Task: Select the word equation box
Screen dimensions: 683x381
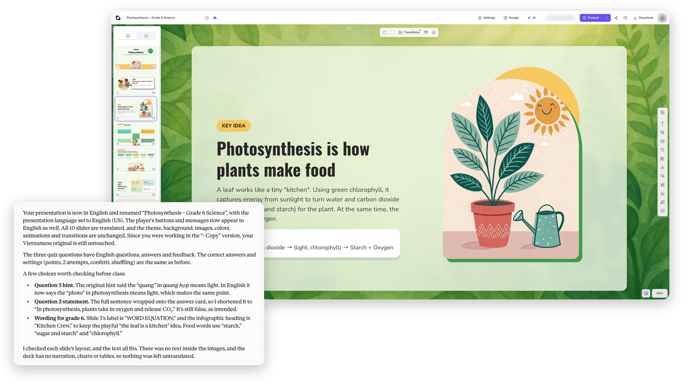Action: point(332,244)
